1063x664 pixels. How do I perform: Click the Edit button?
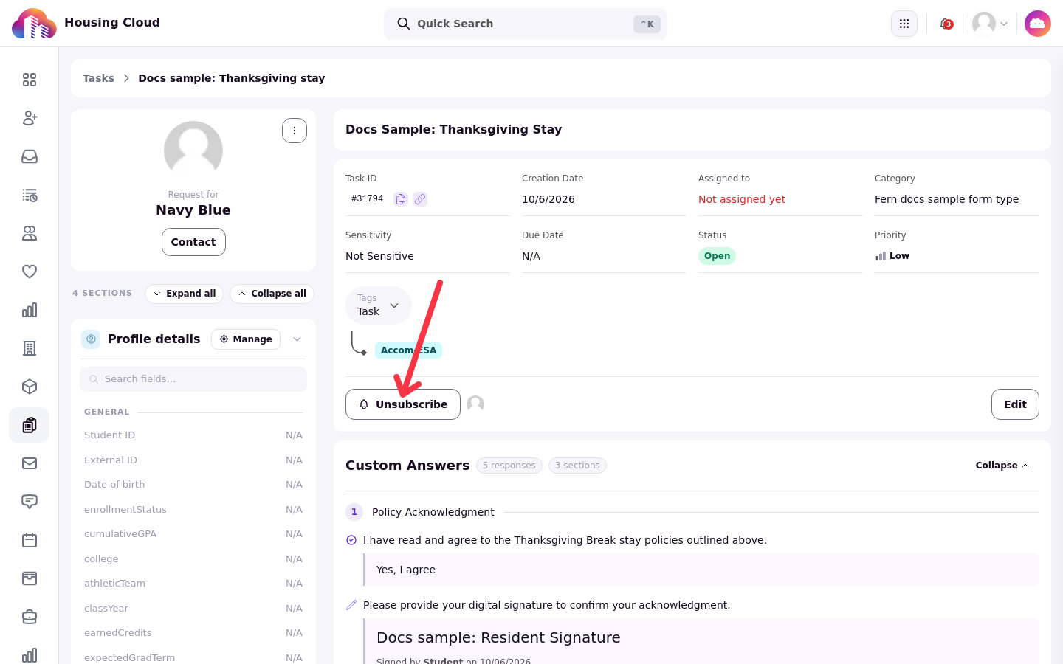click(x=1015, y=404)
